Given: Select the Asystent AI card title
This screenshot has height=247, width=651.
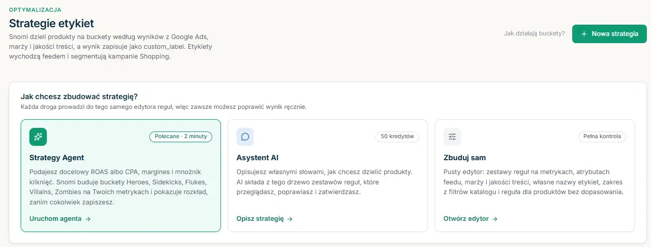Looking at the screenshot, I should (x=258, y=158).
